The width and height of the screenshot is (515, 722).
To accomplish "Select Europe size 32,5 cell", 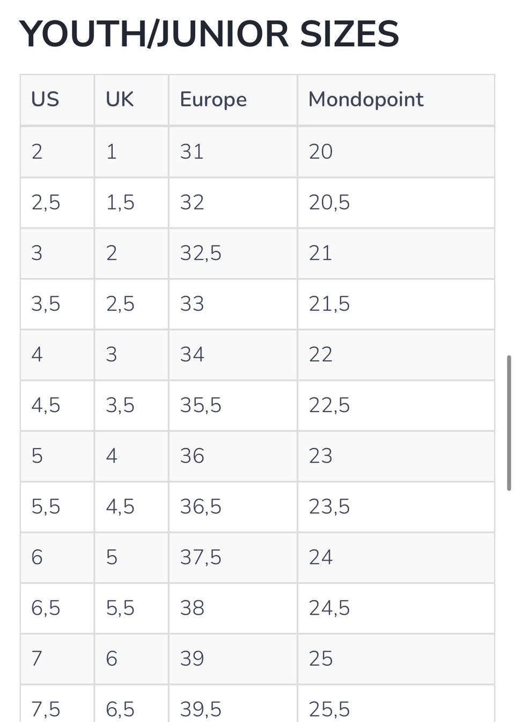I will coord(200,253).
